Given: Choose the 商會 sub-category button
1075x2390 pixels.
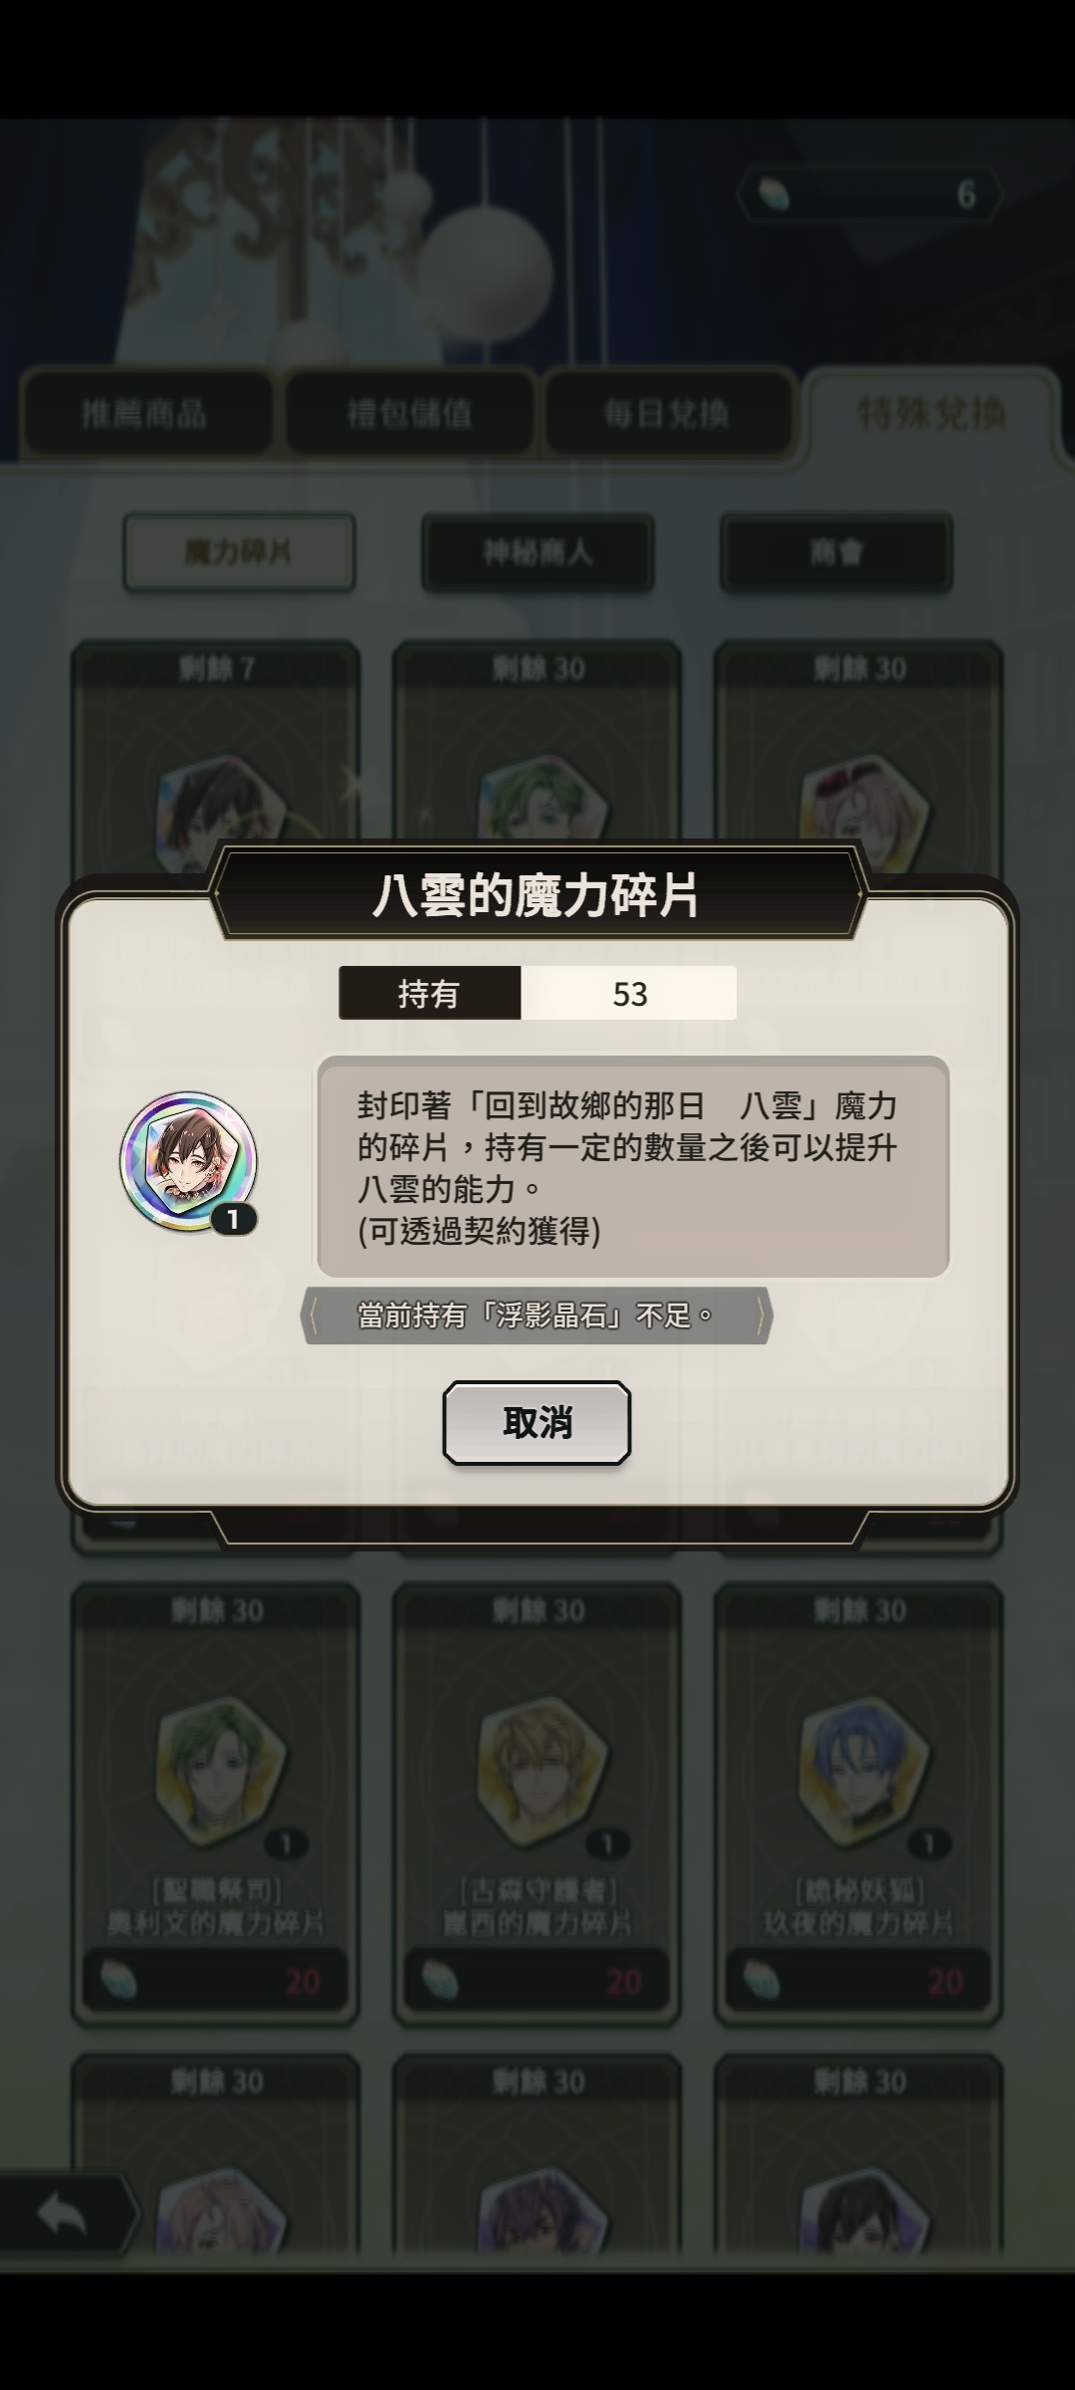Looking at the screenshot, I should point(836,553).
